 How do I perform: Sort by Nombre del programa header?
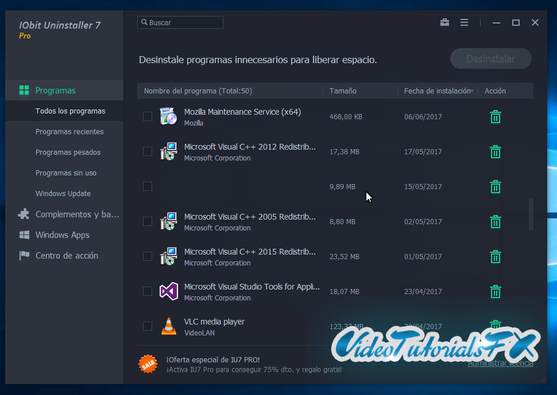198,91
